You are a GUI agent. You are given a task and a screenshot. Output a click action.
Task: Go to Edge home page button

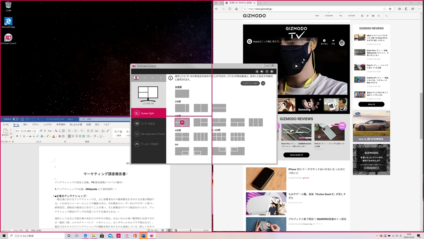tap(236, 9)
